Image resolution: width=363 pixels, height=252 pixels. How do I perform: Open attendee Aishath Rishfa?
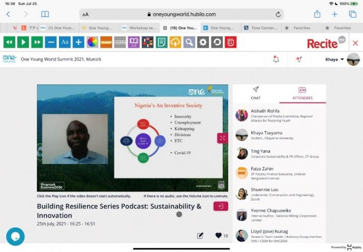(280, 116)
